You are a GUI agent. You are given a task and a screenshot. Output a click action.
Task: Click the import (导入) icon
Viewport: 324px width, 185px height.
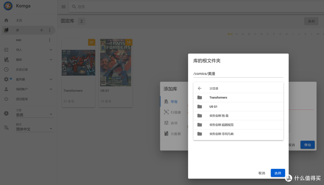tap(6, 50)
